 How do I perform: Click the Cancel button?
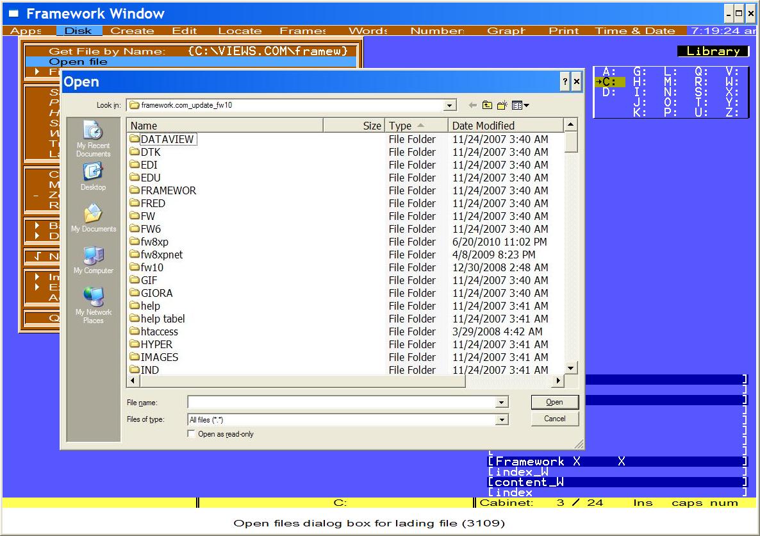[554, 419]
